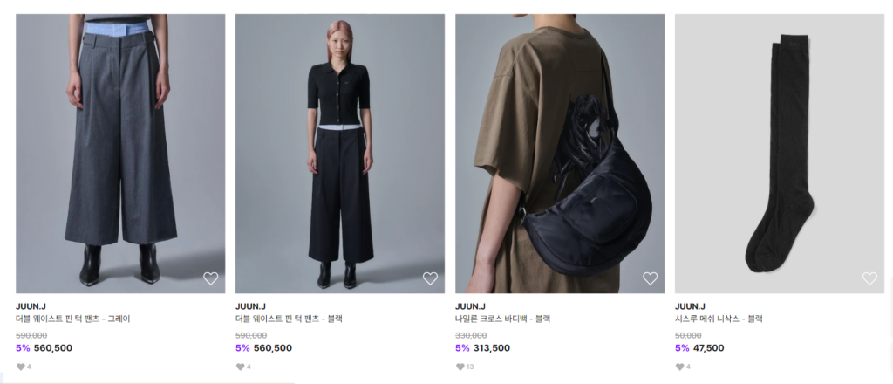This screenshot has width=893, height=384.
Task: Click the 47,500 sale price for the socks
Action: pyautogui.click(x=708, y=348)
